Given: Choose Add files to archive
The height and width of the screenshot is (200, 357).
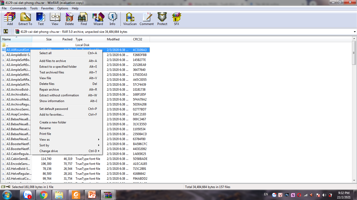Looking at the screenshot, I should 66,61.
